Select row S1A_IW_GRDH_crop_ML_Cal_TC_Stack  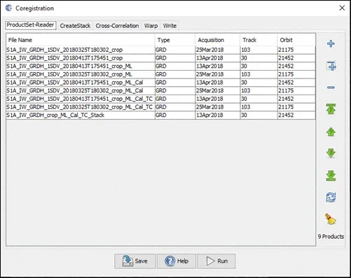click(x=160, y=115)
